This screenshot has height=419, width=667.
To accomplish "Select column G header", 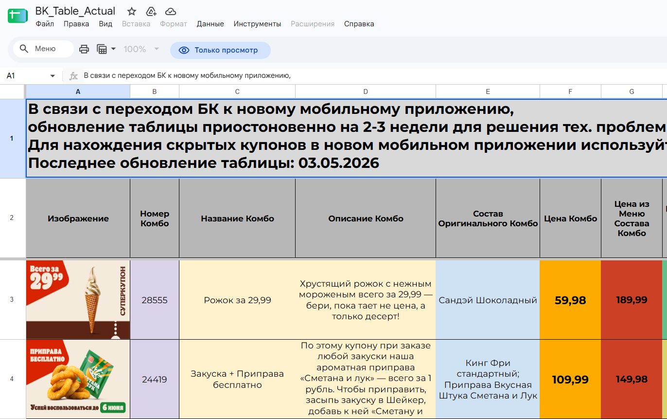I will tap(632, 91).
